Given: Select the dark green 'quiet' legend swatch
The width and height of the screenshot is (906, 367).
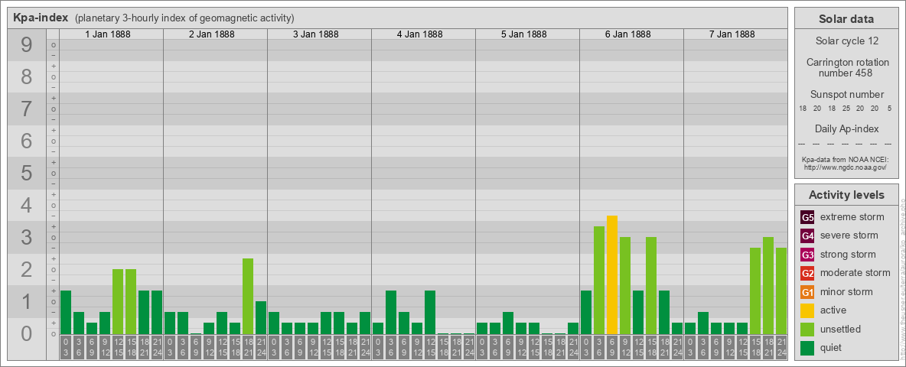Looking at the screenshot, I should pyautogui.click(x=807, y=348).
